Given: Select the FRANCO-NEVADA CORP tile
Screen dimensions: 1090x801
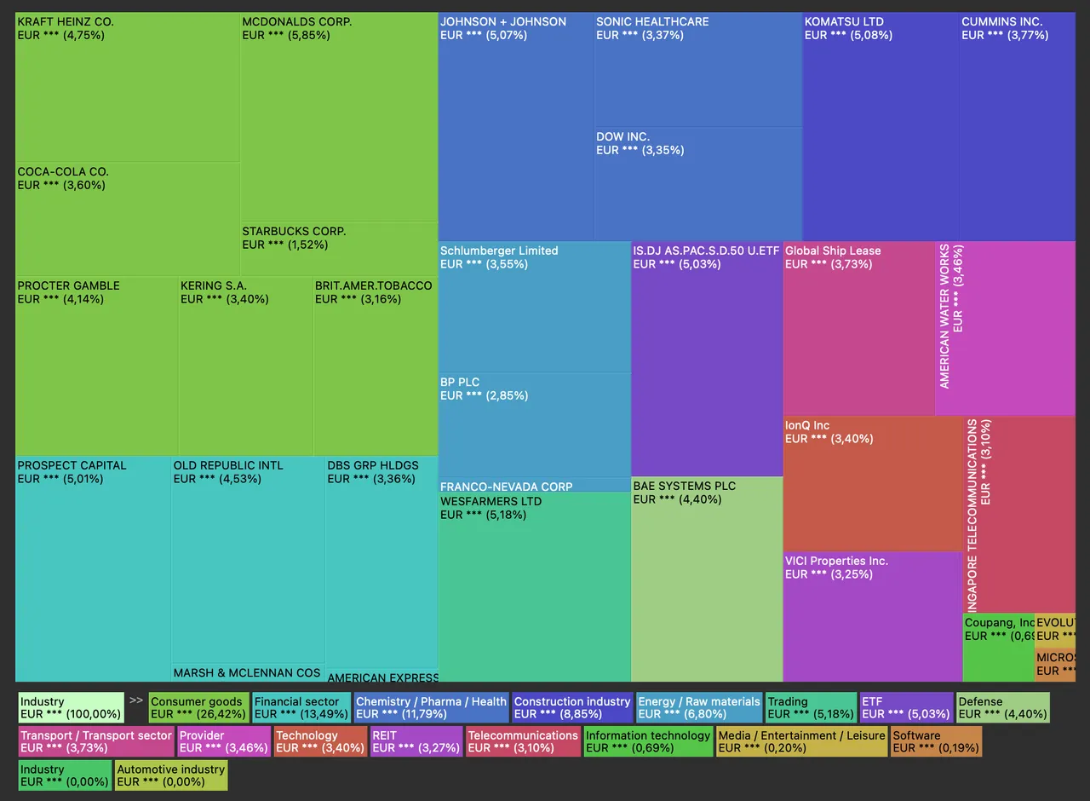Looking at the screenshot, I should pyautogui.click(x=535, y=485).
